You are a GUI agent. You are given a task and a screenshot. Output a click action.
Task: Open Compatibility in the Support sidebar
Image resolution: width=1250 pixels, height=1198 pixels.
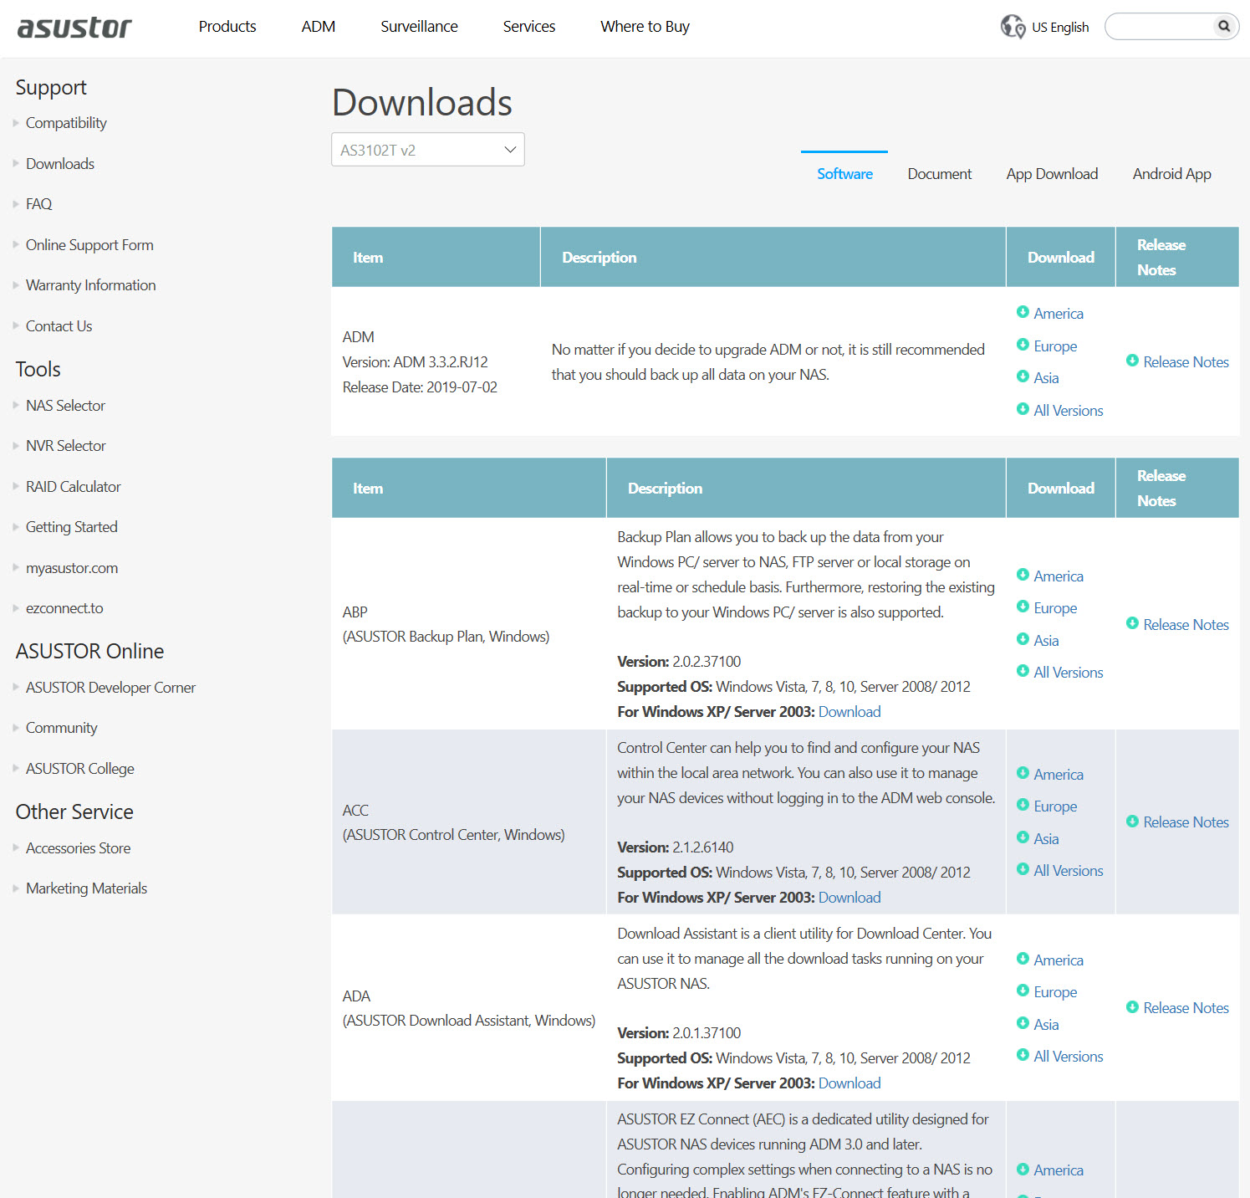(x=66, y=123)
